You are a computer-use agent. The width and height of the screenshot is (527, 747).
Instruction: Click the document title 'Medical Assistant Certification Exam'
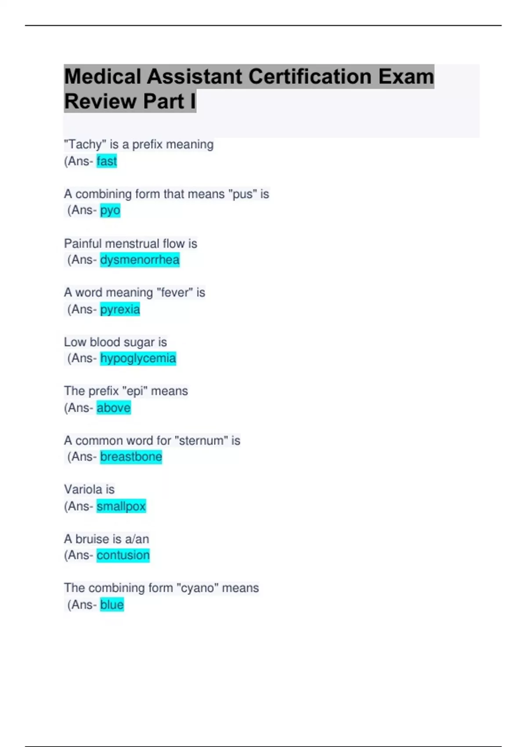(x=249, y=76)
